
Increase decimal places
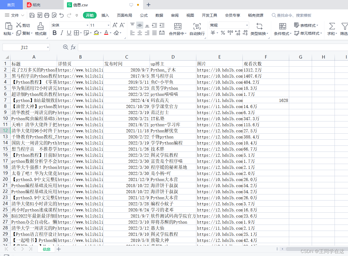click(238, 33)
